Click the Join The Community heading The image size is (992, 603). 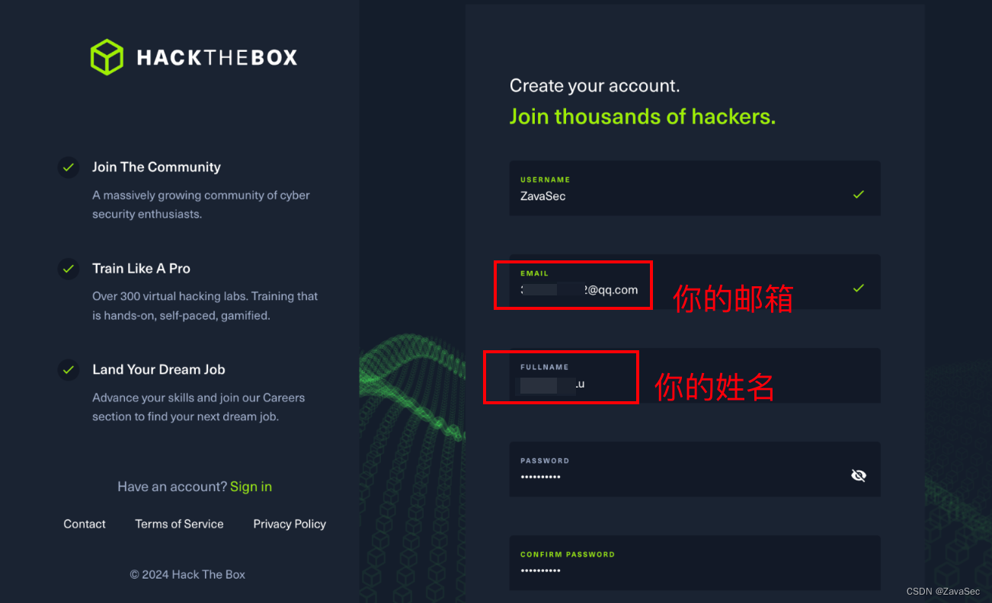tap(156, 167)
